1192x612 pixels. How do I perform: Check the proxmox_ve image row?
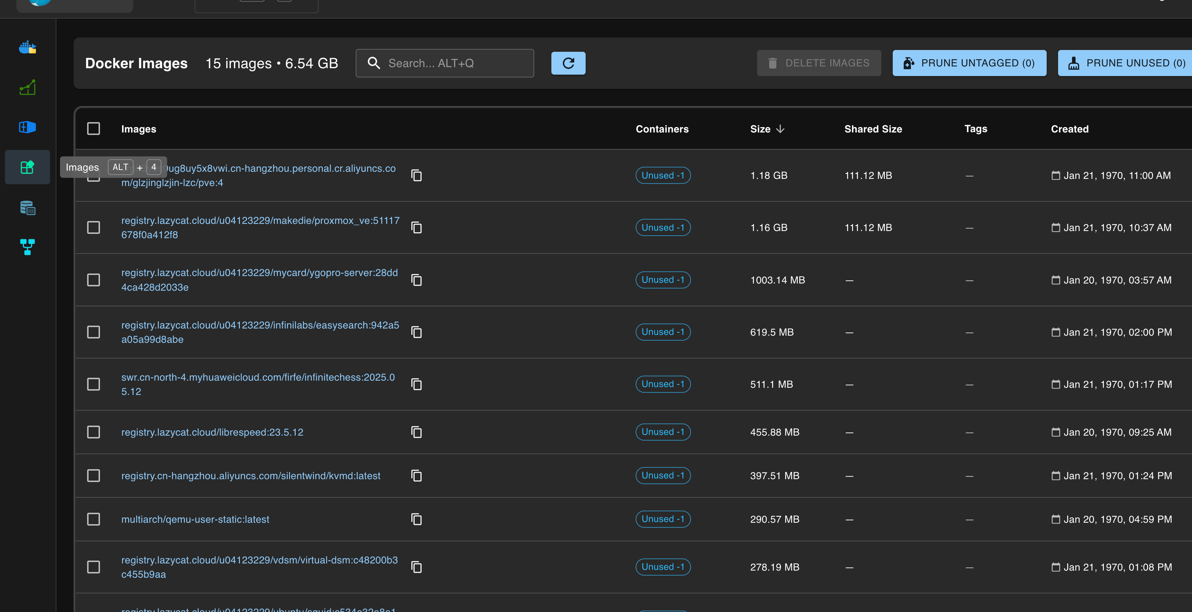point(94,227)
